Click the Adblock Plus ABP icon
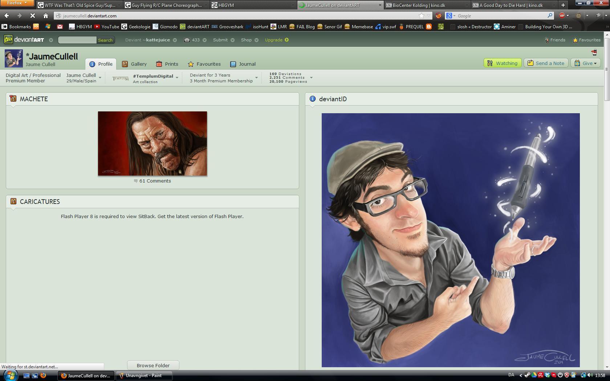 tap(562, 16)
